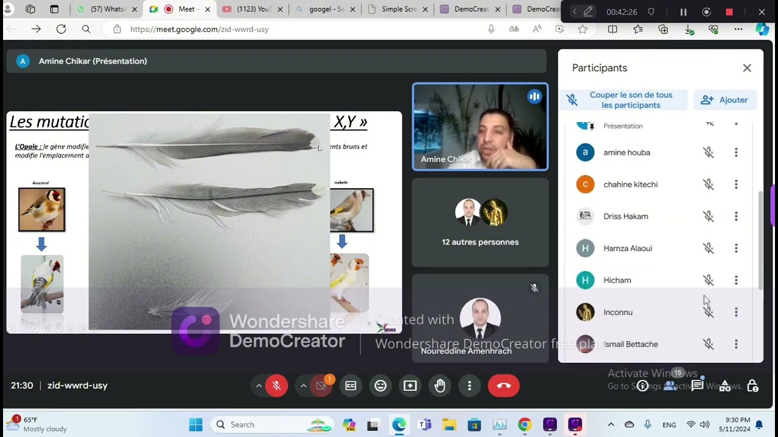Open volume control in system tray
This screenshot has width=778, height=437.
click(705, 425)
